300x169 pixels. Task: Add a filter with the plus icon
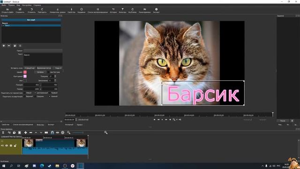pos(4,46)
